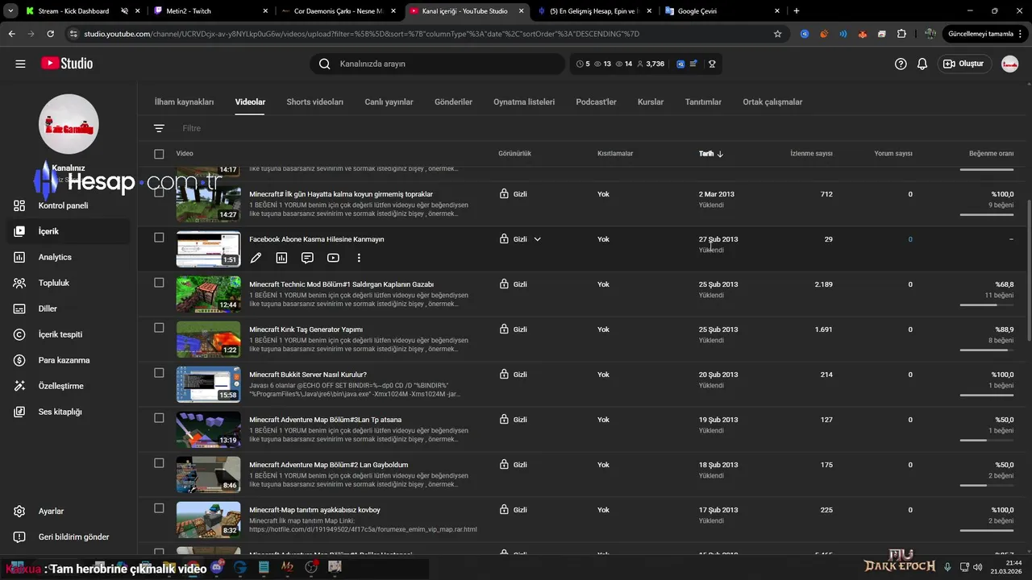The image size is (1032, 580).
Task: Click like ratio bar of Technic Mod video
Action: coord(987,305)
